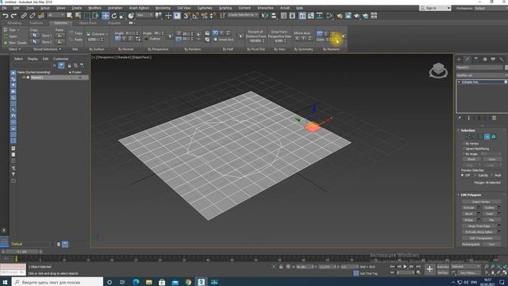Image resolution: width=508 pixels, height=286 pixels.
Task: Select the Non-Quads option in ribbon
Action: tap(15, 42)
